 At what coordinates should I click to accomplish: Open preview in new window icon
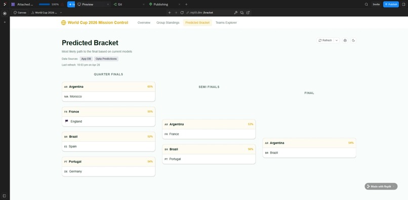point(248,13)
